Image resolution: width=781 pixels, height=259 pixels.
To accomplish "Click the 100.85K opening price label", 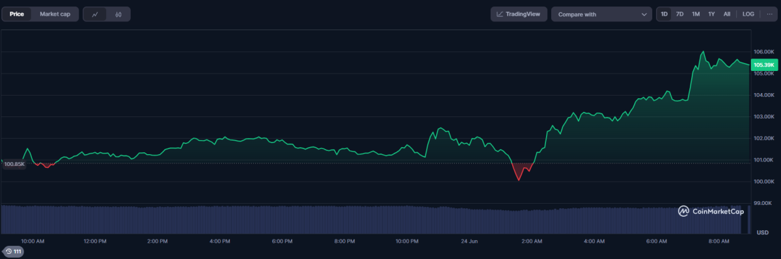I will (x=14, y=164).
